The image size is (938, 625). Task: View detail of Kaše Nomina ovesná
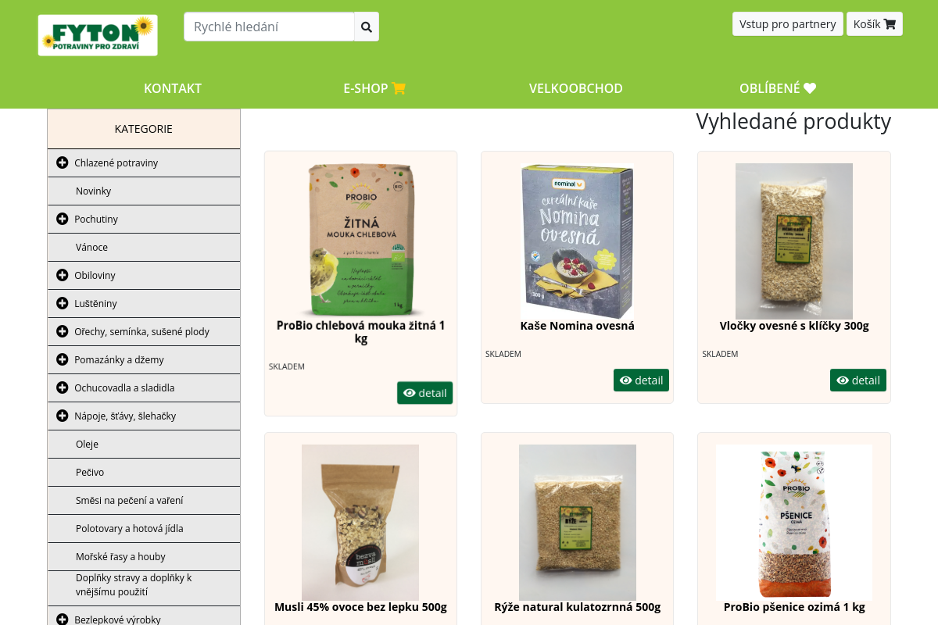(x=641, y=380)
